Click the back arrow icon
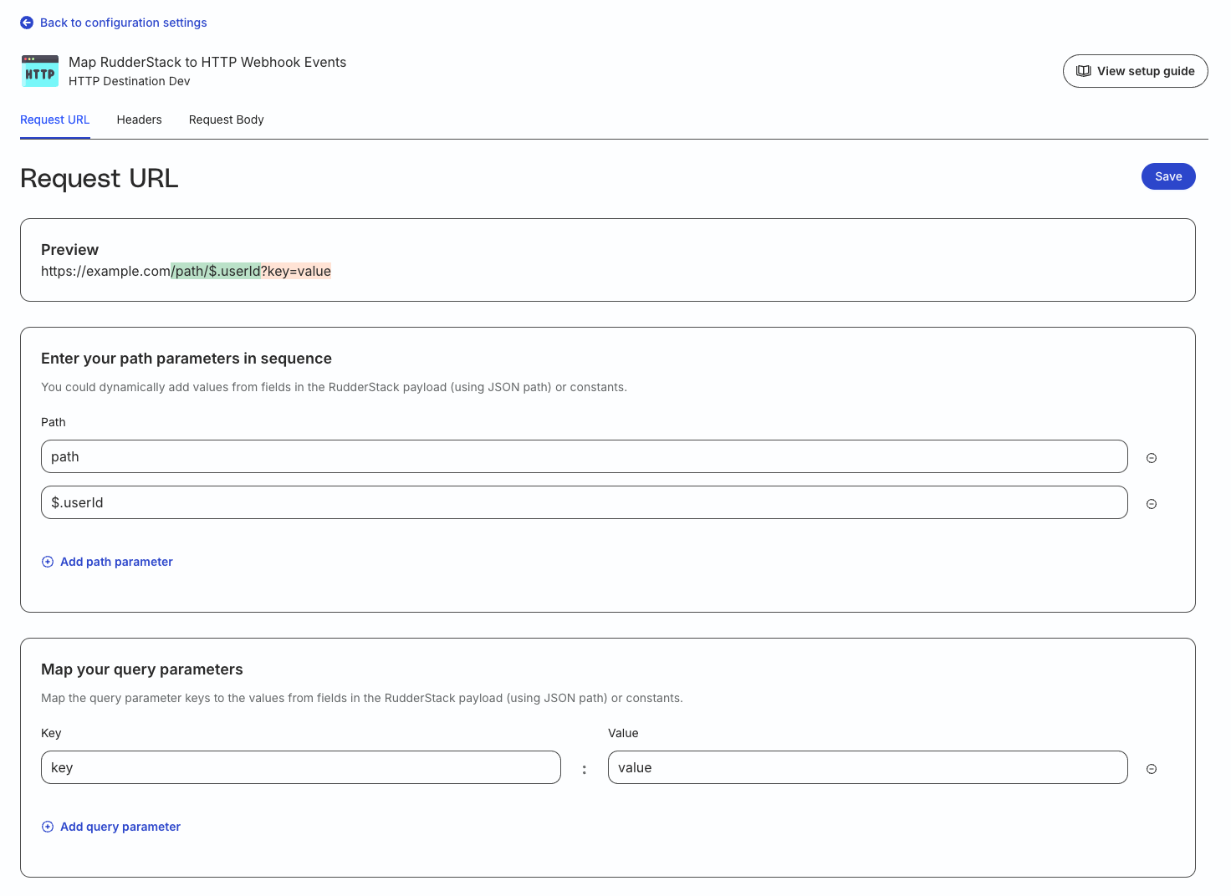This screenshot has height=896, width=1231. pos(27,23)
